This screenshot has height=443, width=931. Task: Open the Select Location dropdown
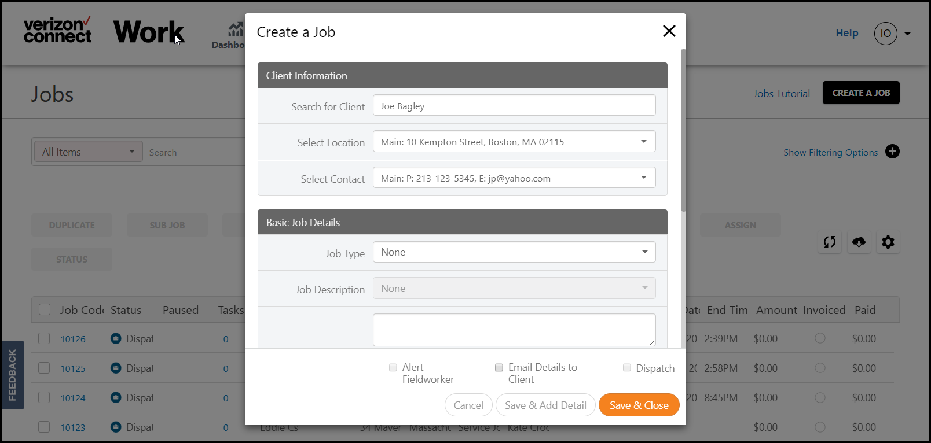[514, 142]
